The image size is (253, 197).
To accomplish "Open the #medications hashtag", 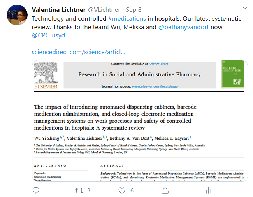I will (127, 19).
